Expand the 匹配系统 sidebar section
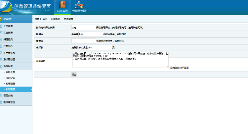 [8, 95]
